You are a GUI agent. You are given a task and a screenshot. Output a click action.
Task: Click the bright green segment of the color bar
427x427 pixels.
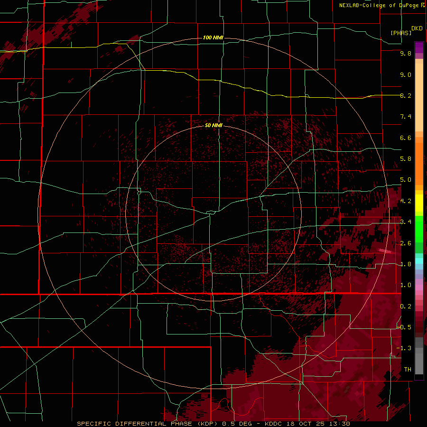pyautogui.click(x=419, y=229)
